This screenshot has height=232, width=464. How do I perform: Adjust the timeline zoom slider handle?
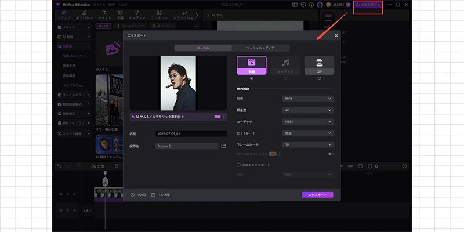(x=376, y=166)
